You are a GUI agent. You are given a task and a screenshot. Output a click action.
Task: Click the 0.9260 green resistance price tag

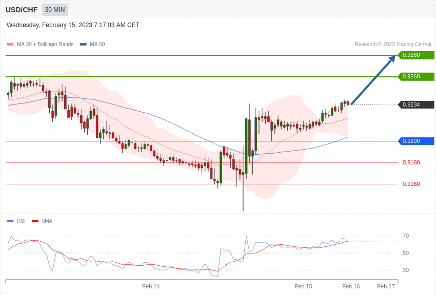coord(417,76)
